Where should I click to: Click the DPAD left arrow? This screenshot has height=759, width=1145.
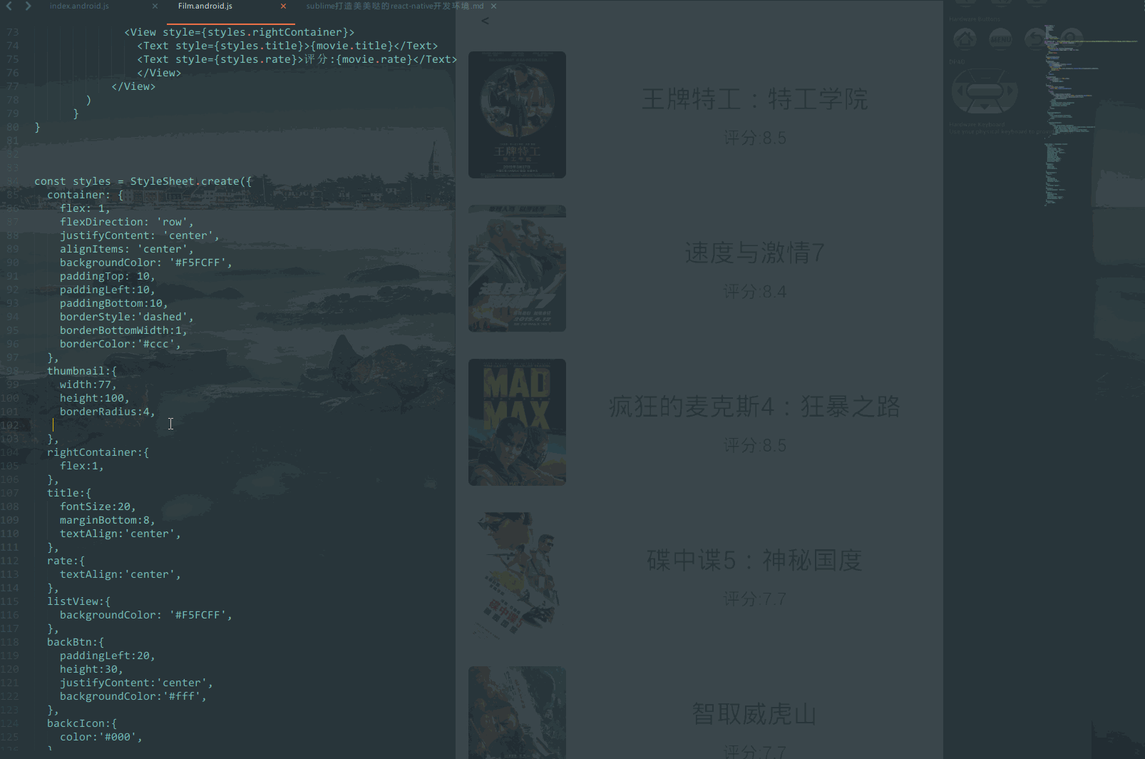point(960,91)
